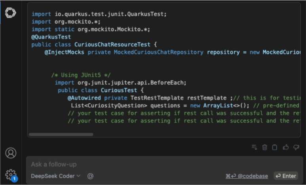Image resolution: width=306 pixels, height=185 pixels.
Task: Click the @QuarkusTest annotation text
Action: coord(51,37)
